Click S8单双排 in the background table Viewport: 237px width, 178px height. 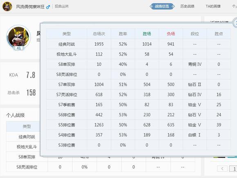click(x=27, y=157)
